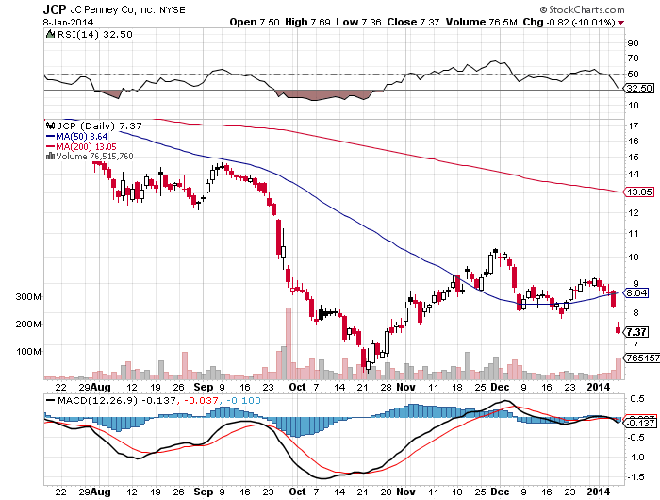Image resolution: width=660 pixels, height=500 pixels.
Task: Click the RSI indicator triangle icon
Action: [x=50, y=35]
